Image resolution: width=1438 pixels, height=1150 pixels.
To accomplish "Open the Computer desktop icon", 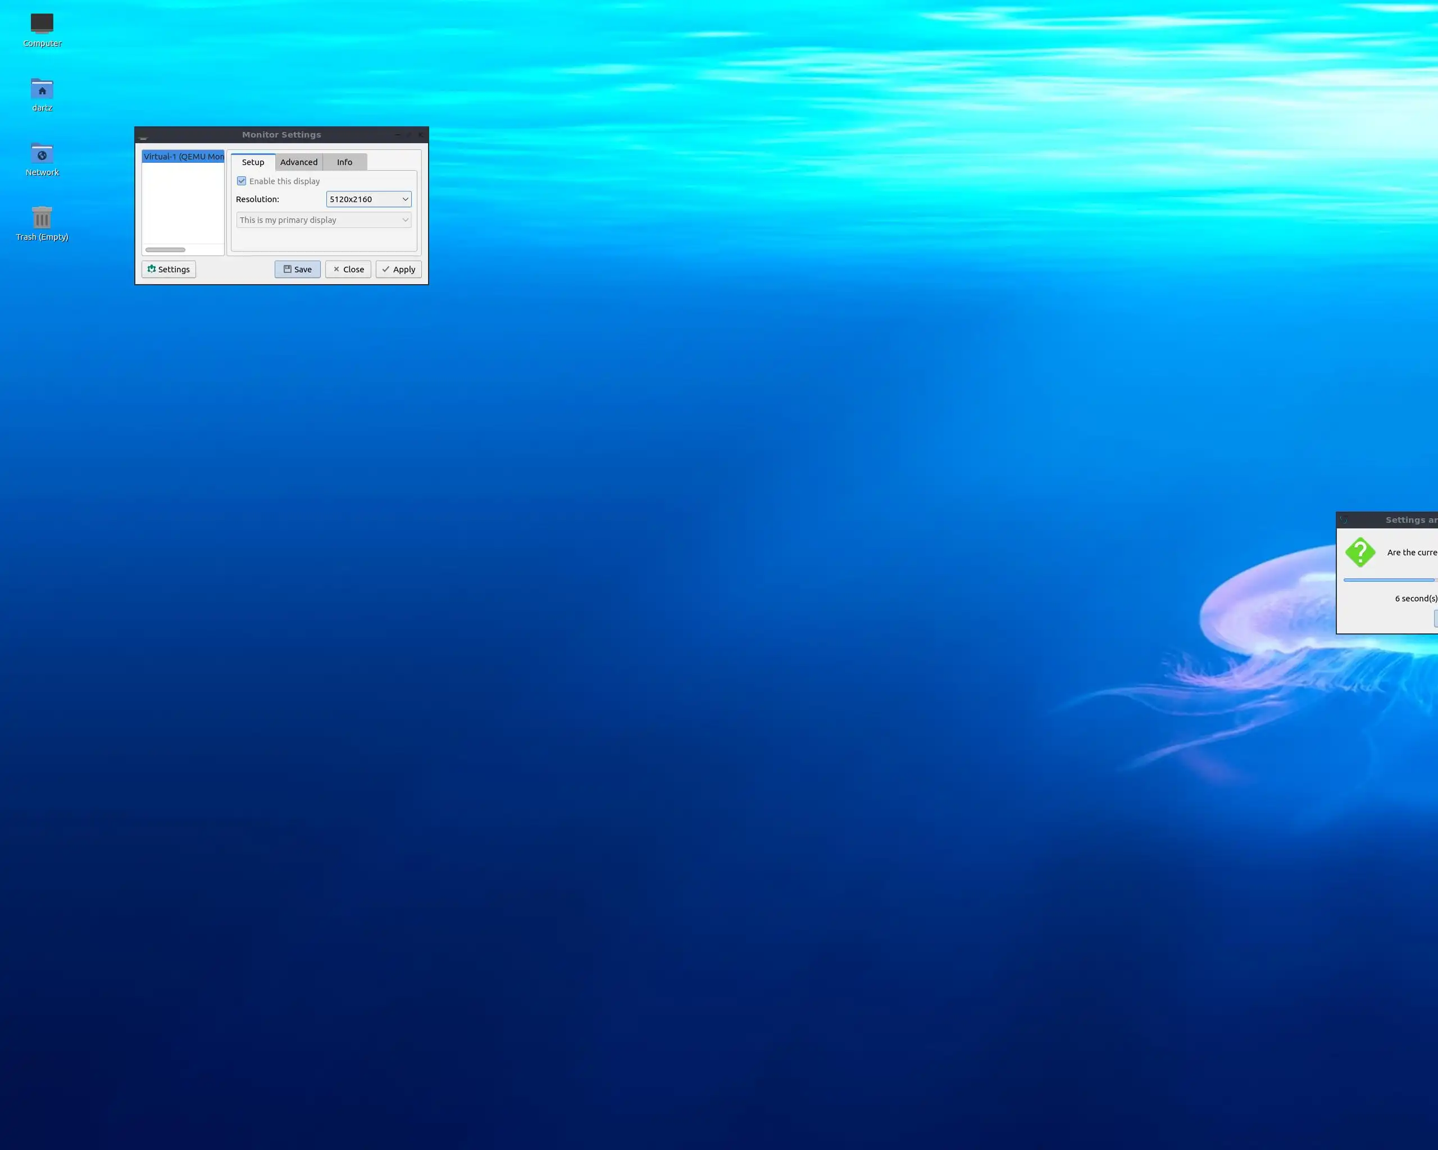I will tap(42, 24).
